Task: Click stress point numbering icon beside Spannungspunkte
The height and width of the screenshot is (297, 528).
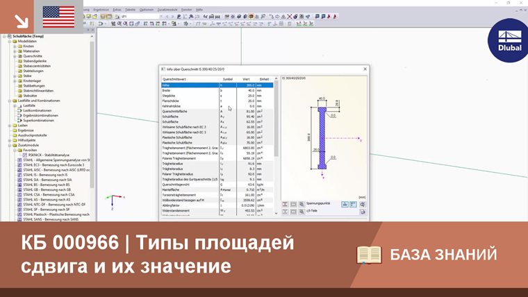Action: [293, 204]
